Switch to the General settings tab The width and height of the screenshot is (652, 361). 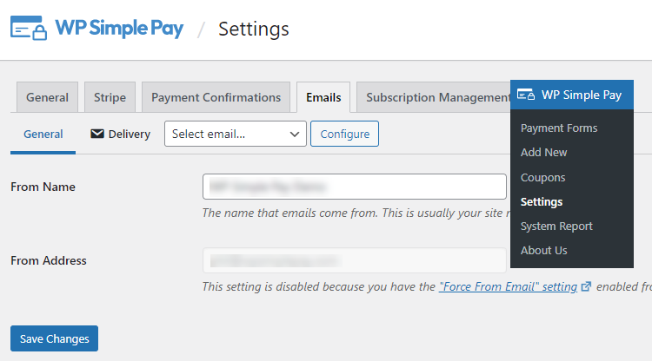coord(47,97)
